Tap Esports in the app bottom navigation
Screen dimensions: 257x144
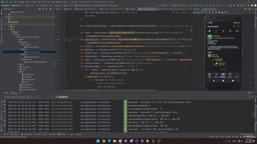[230, 75]
